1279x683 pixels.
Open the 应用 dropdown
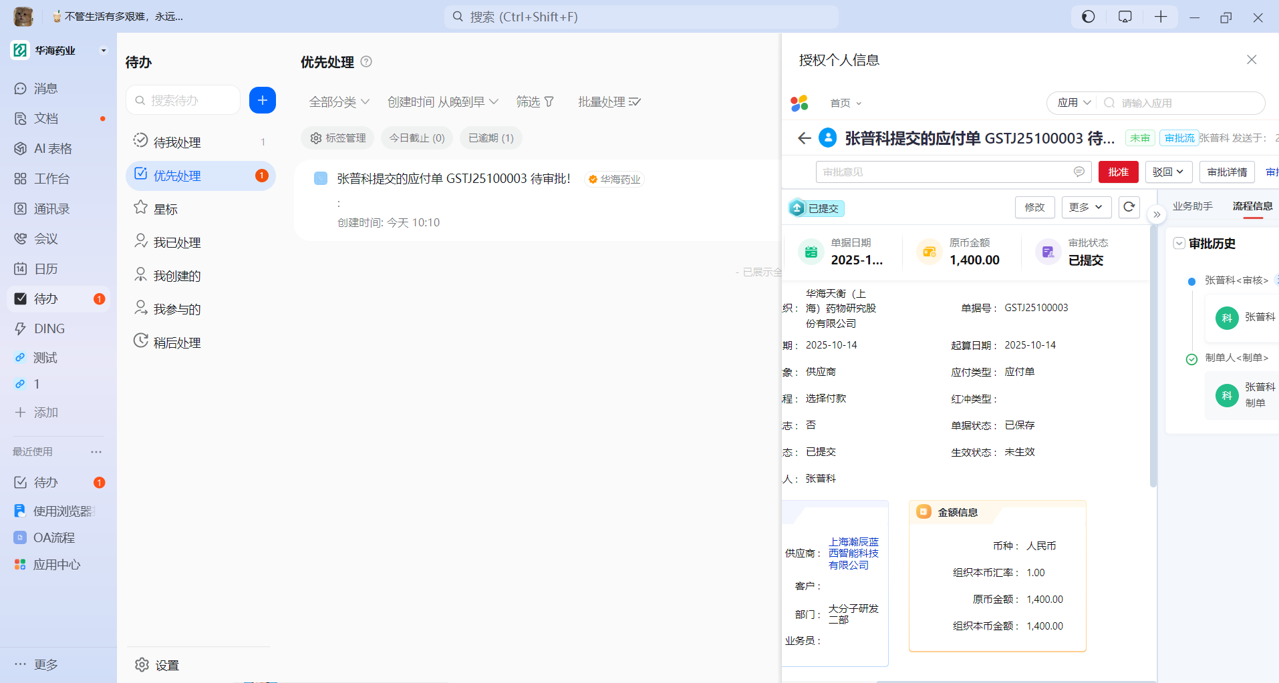pos(1074,103)
